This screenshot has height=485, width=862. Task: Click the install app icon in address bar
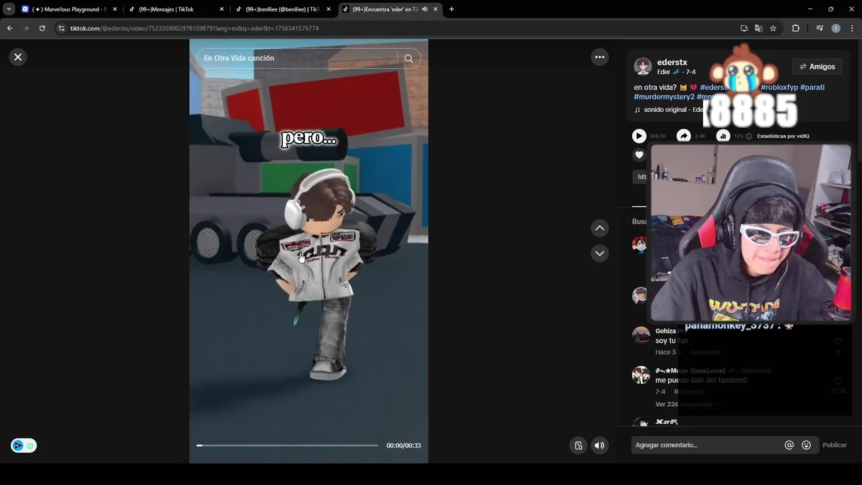pyautogui.click(x=744, y=28)
